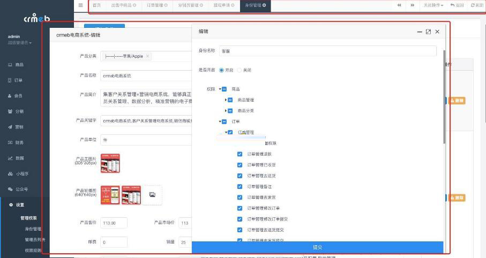486x258 pixels.
Task: Uncheck the 订单管理已收货 checkbox
Action: click(240, 165)
